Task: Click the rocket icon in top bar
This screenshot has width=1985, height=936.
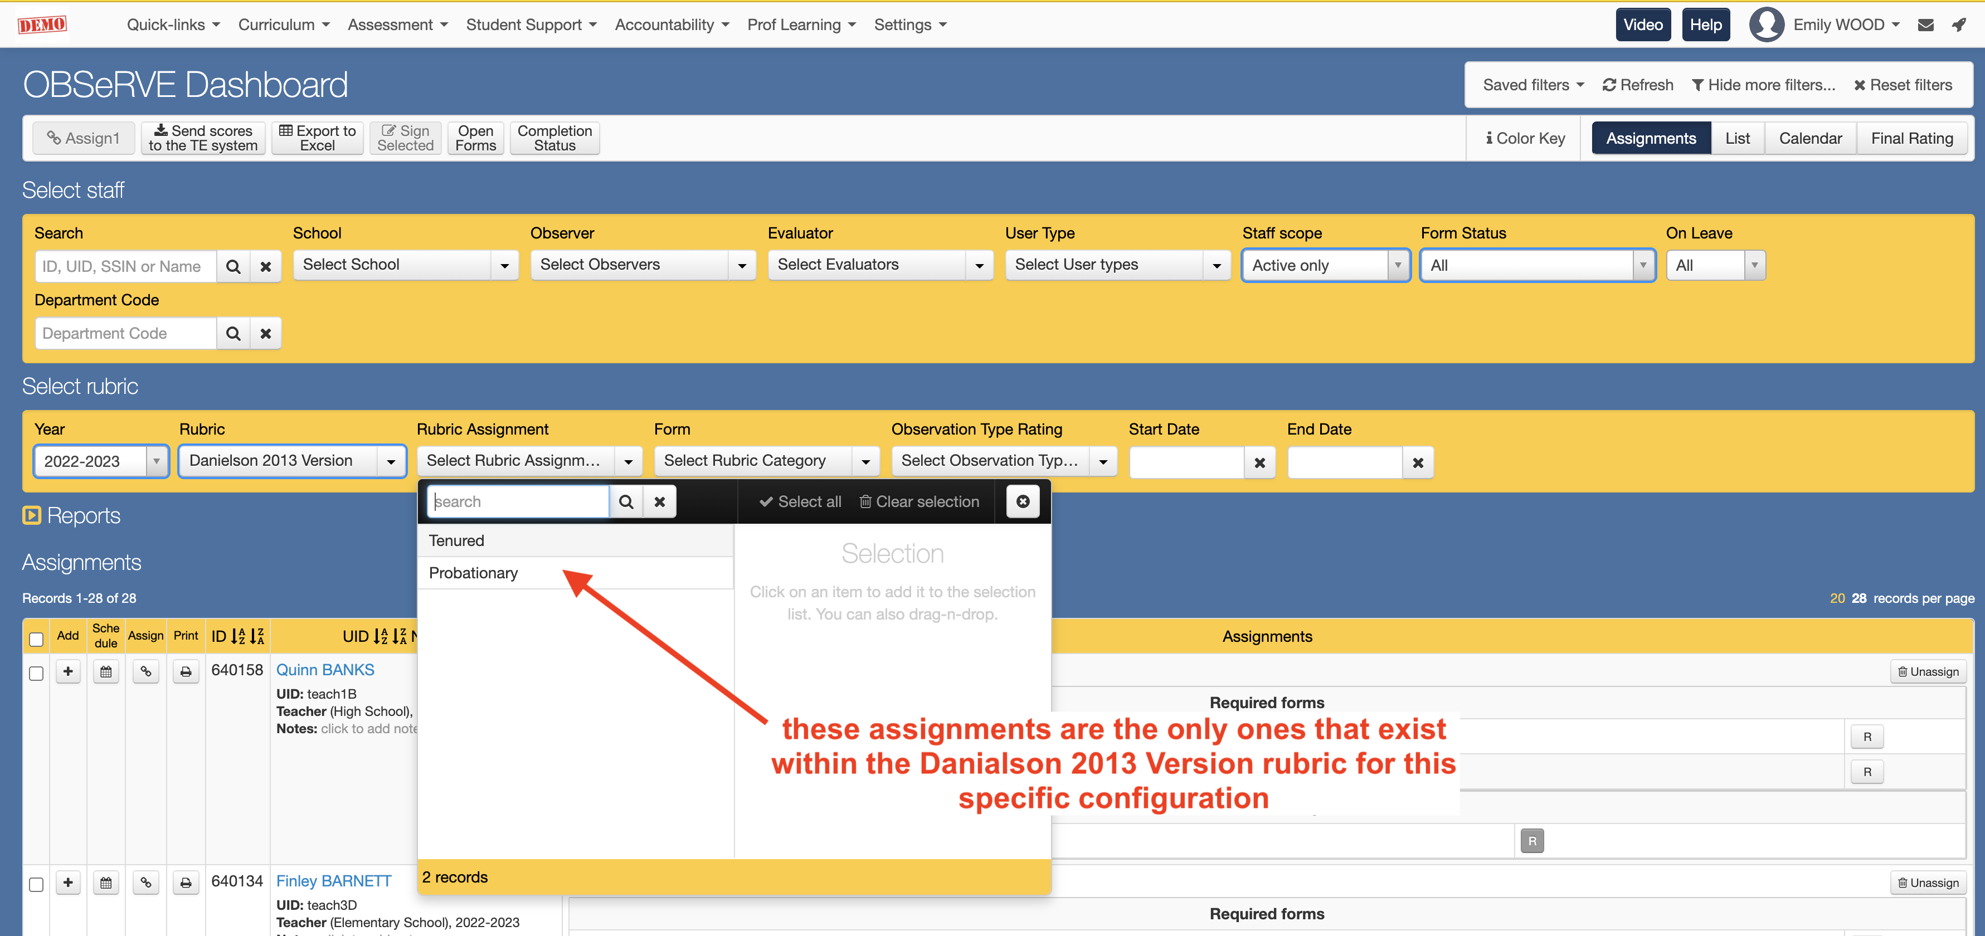Action: [1958, 25]
